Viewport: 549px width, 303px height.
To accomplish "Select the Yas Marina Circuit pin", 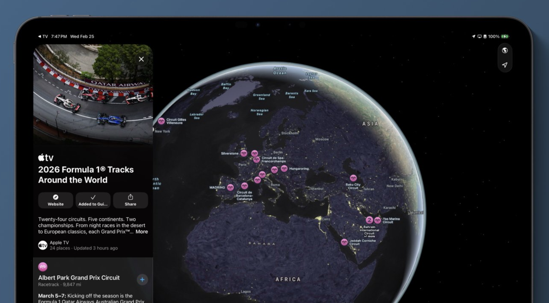I will (x=377, y=220).
